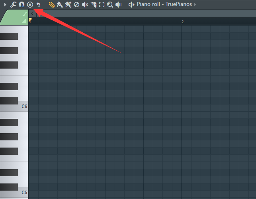Toggle the magnet snap-to-grid option
The image size is (256, 199).
[21, 4]
